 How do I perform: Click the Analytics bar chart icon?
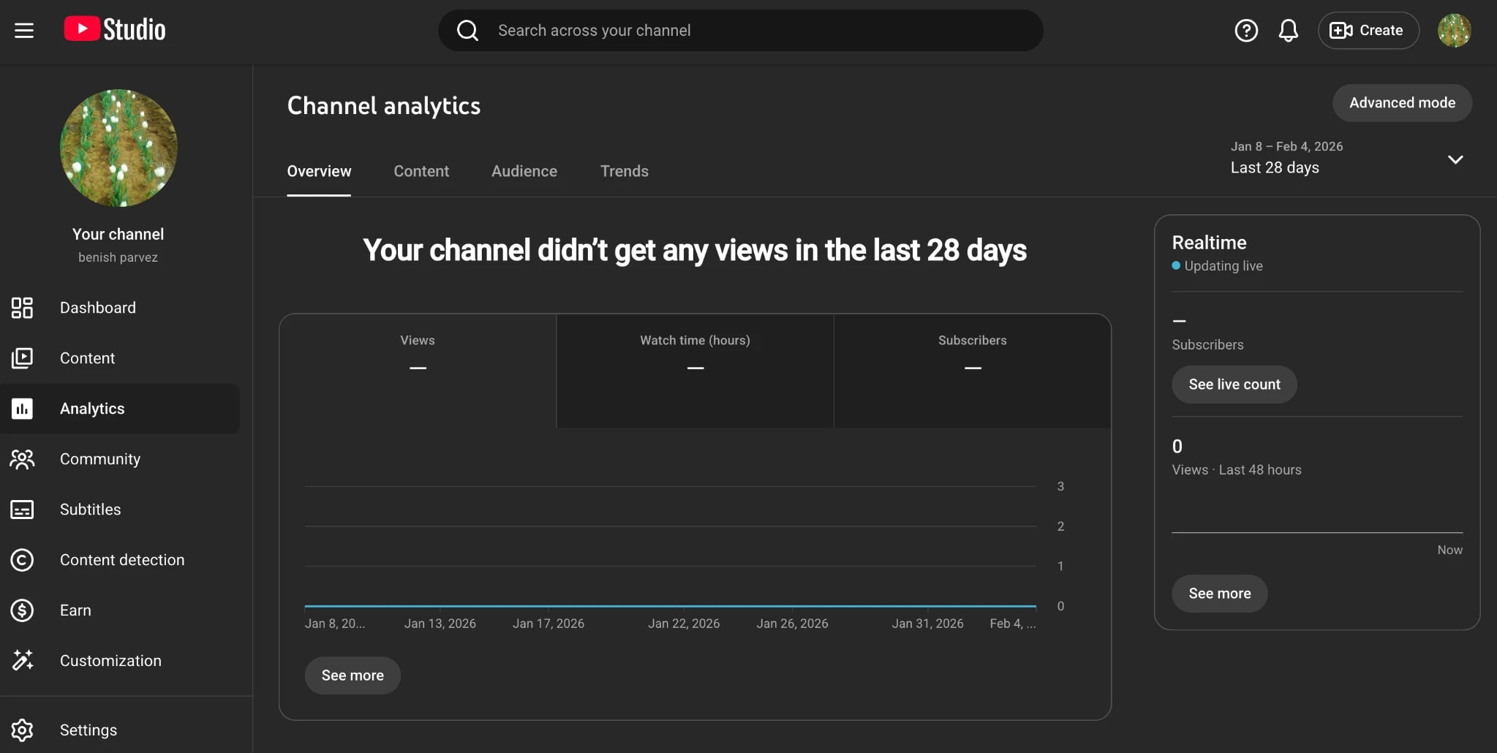pyautogui.click(x=22, y=409)
